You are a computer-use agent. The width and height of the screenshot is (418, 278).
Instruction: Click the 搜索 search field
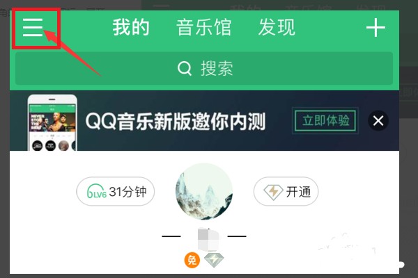(x=204, y=68)
